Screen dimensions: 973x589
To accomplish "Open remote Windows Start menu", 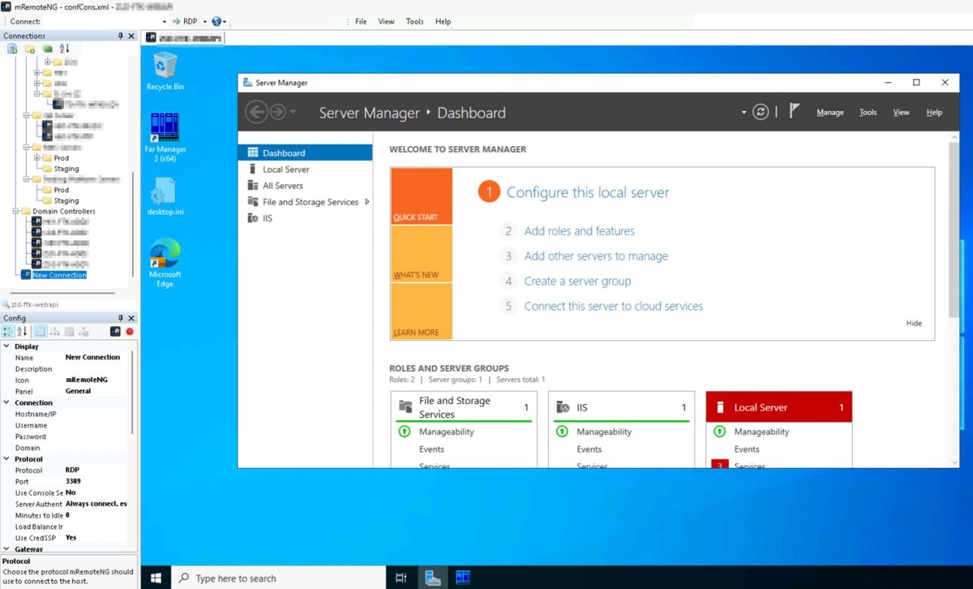I will tap(156, 578).
